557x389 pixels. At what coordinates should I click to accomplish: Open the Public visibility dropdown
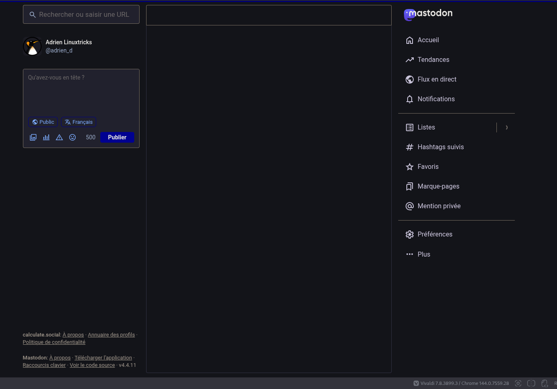[x=43, y=122]
